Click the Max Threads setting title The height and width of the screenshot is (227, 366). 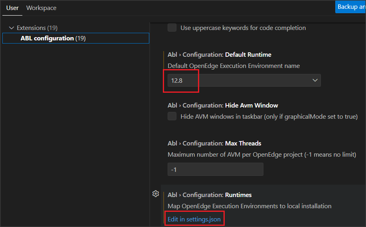214,143
